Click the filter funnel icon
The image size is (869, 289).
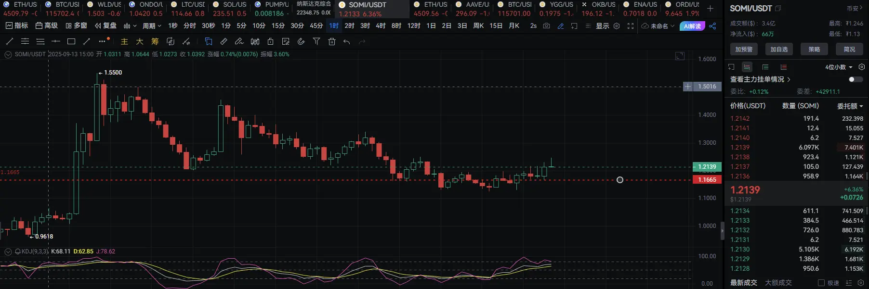coord(316,41)
